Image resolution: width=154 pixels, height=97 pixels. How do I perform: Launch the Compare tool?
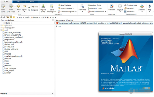(33, 10)
